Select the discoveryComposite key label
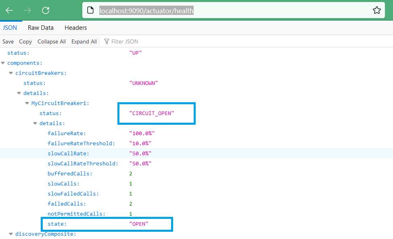Image resolution: width=393 pixels, height=239 pixels. point(46,234)
